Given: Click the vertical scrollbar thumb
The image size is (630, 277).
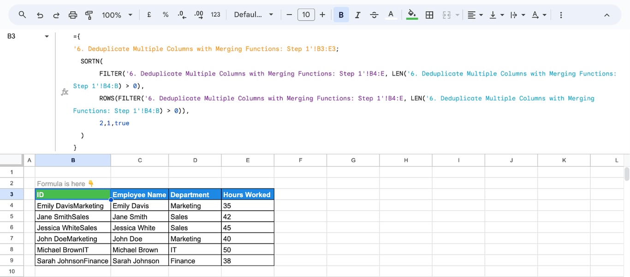Looking at the screenshot, I should coord(627,174).
